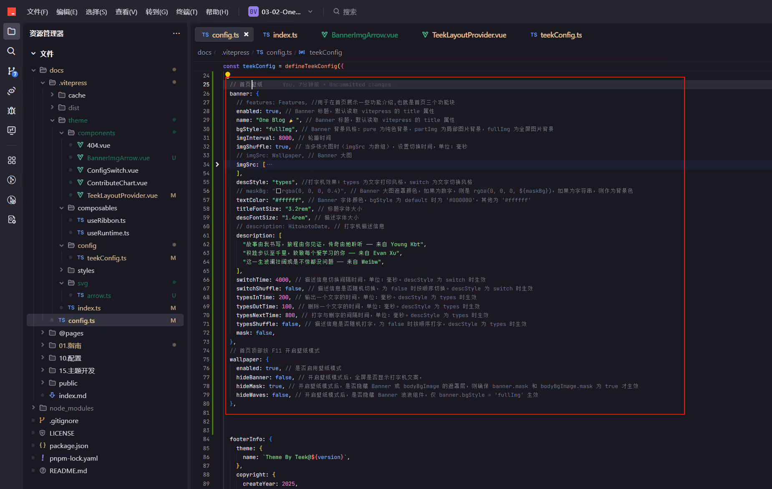
Task: Switch to the index.ts tab
Action: coord(280,35)
